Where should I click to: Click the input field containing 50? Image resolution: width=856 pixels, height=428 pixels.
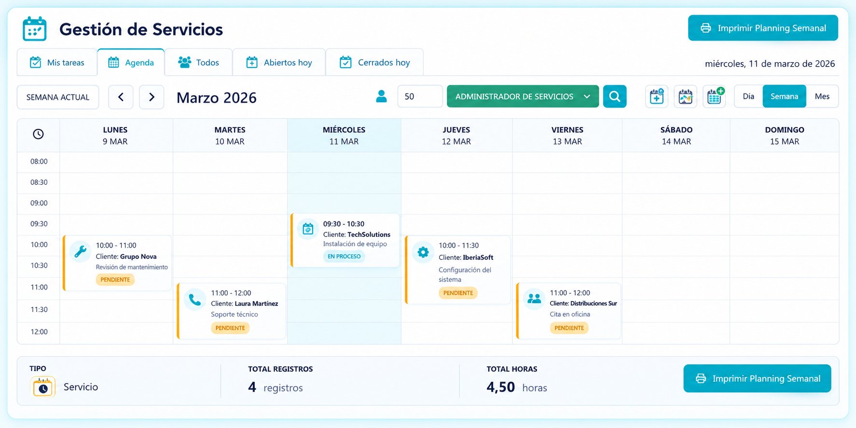tap(420, 97)
